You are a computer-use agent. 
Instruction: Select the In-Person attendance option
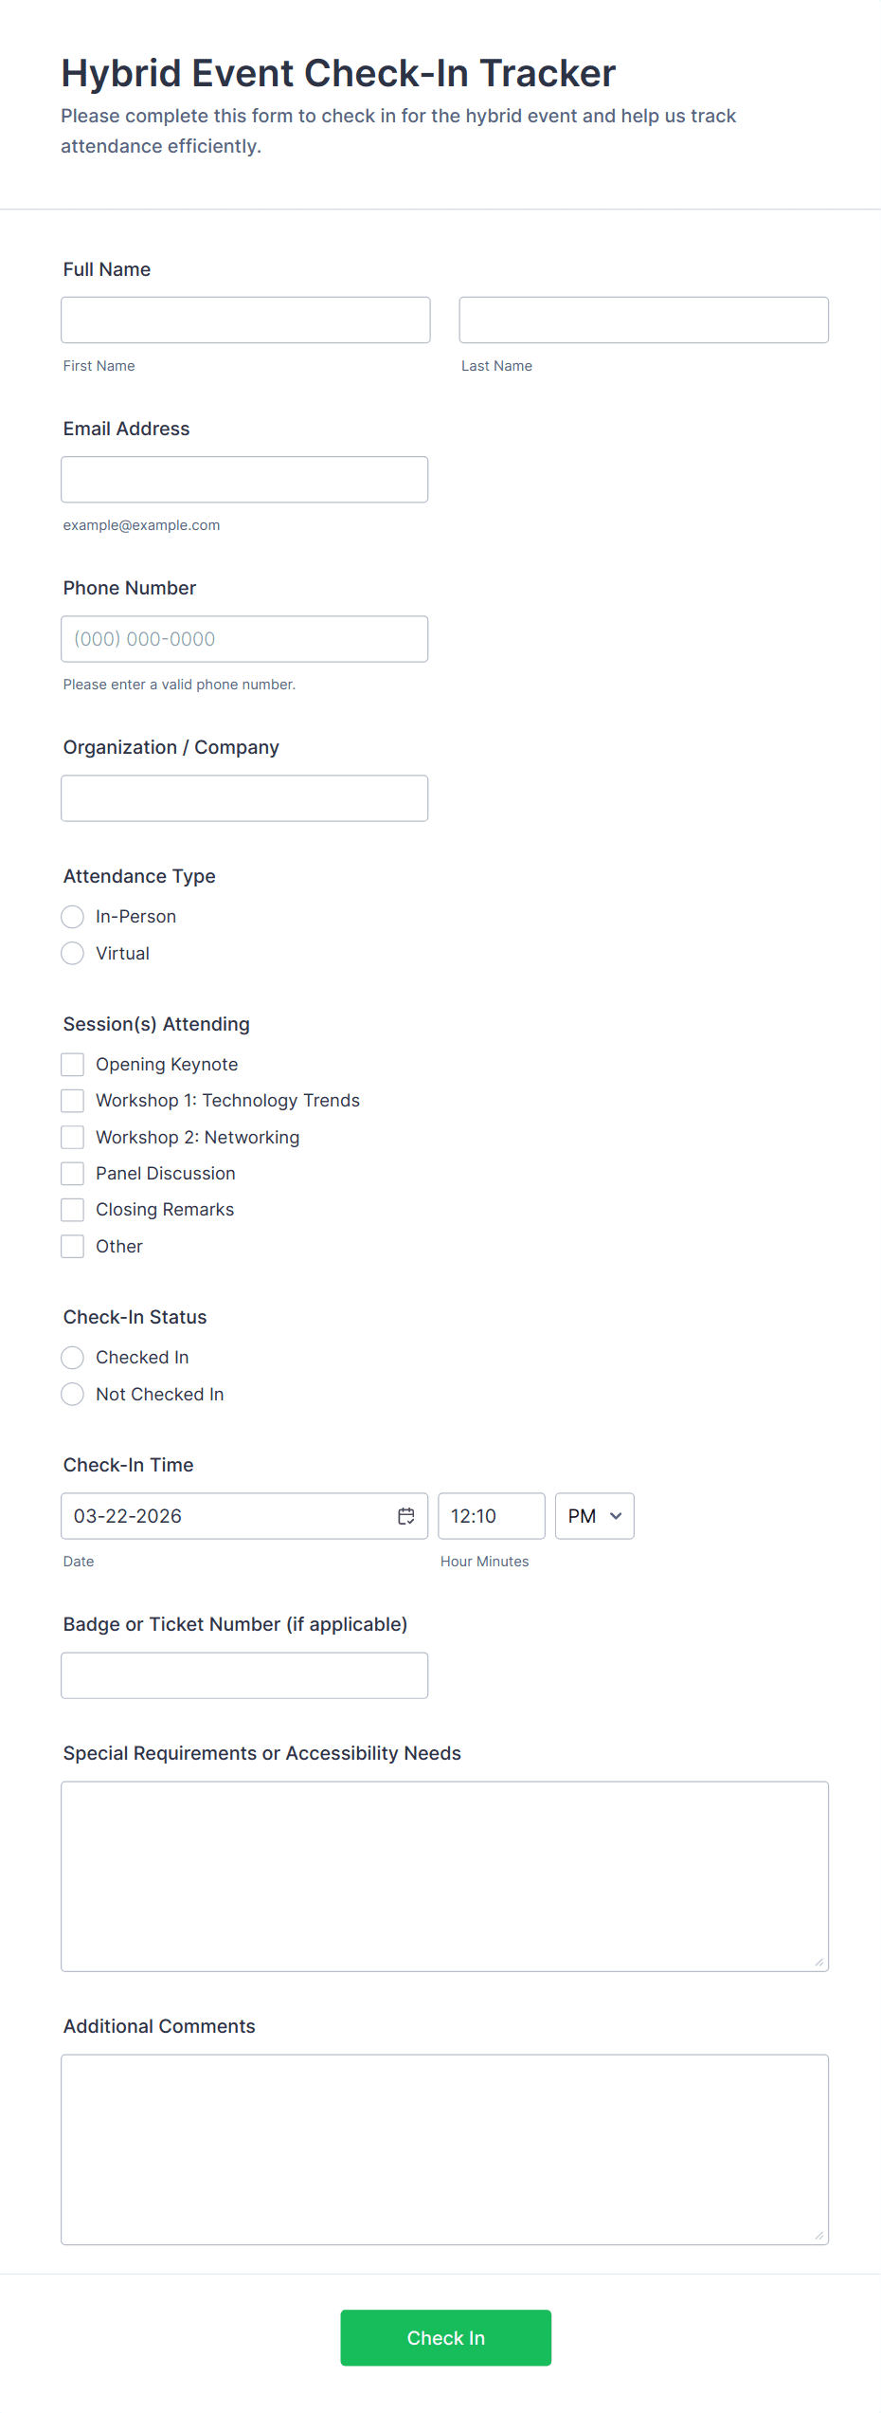73,917
